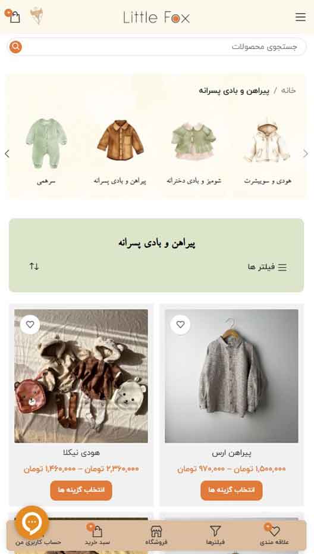Click the sort arrows icon
Screen dimensions: 314x554
(x=34, y=266)
